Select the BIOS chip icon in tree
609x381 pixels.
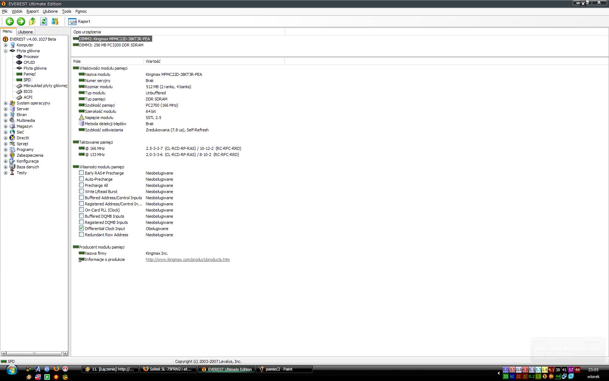(19, 91)
